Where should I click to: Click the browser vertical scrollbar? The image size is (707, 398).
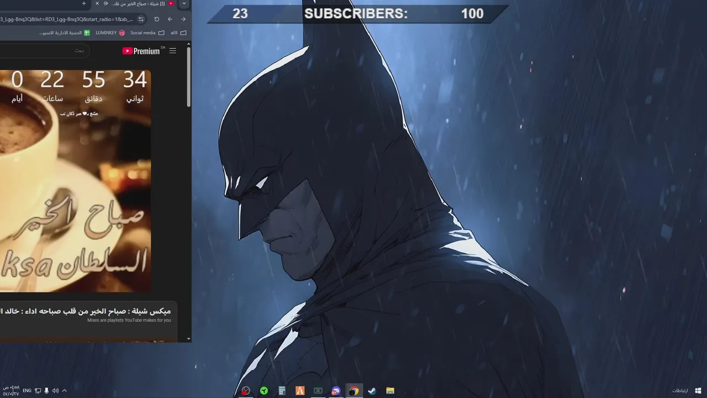[x=189, y=77]
